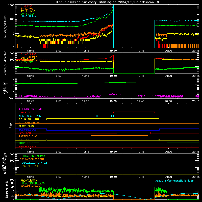The image size is (202, 202).
Task: Click the 20:15 tick label under bottom-most visible decimation panel
Action: click(196, 177)
